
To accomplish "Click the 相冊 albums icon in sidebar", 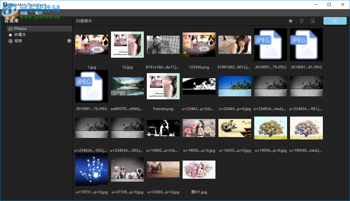I will pos(11,41).
